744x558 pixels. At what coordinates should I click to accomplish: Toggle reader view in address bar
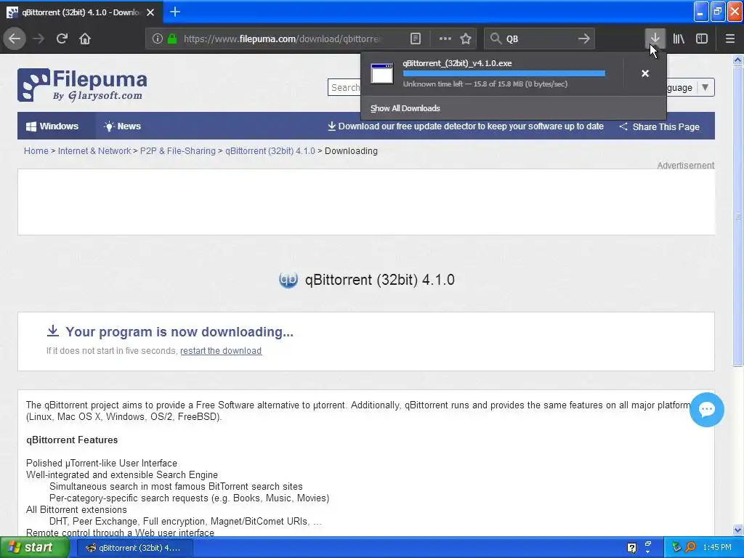415,39
